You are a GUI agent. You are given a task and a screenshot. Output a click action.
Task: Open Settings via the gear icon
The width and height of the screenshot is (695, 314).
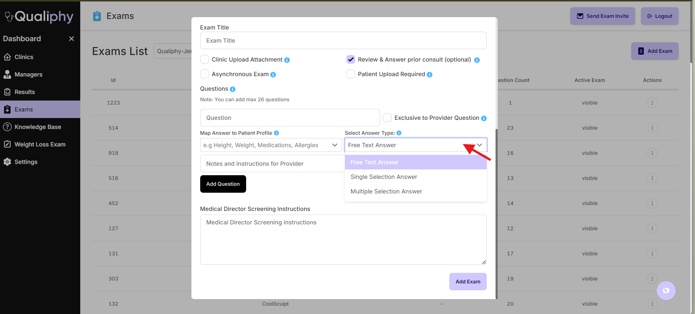pyautogui.click(x=26, y=162)
